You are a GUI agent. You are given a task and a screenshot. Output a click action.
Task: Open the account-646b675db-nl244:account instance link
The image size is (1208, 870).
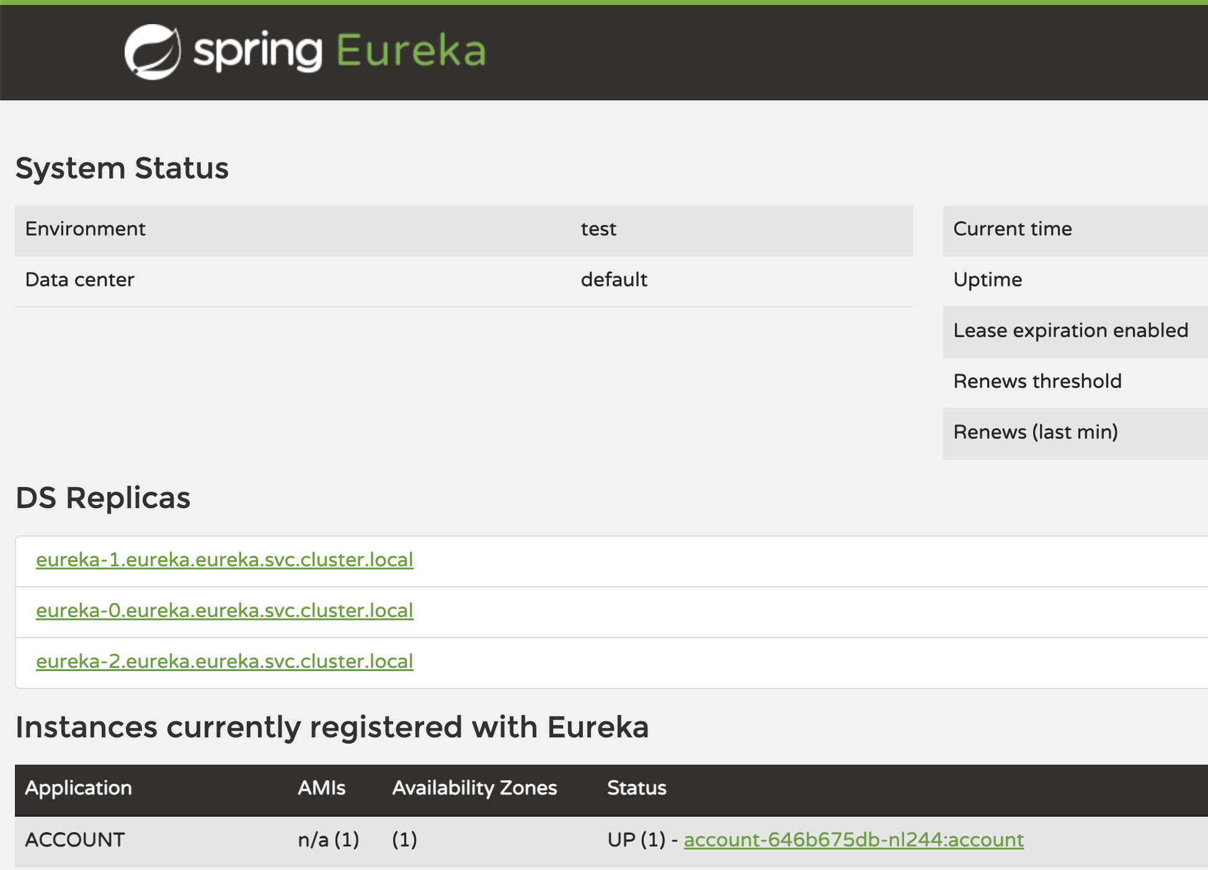[853, 839]
